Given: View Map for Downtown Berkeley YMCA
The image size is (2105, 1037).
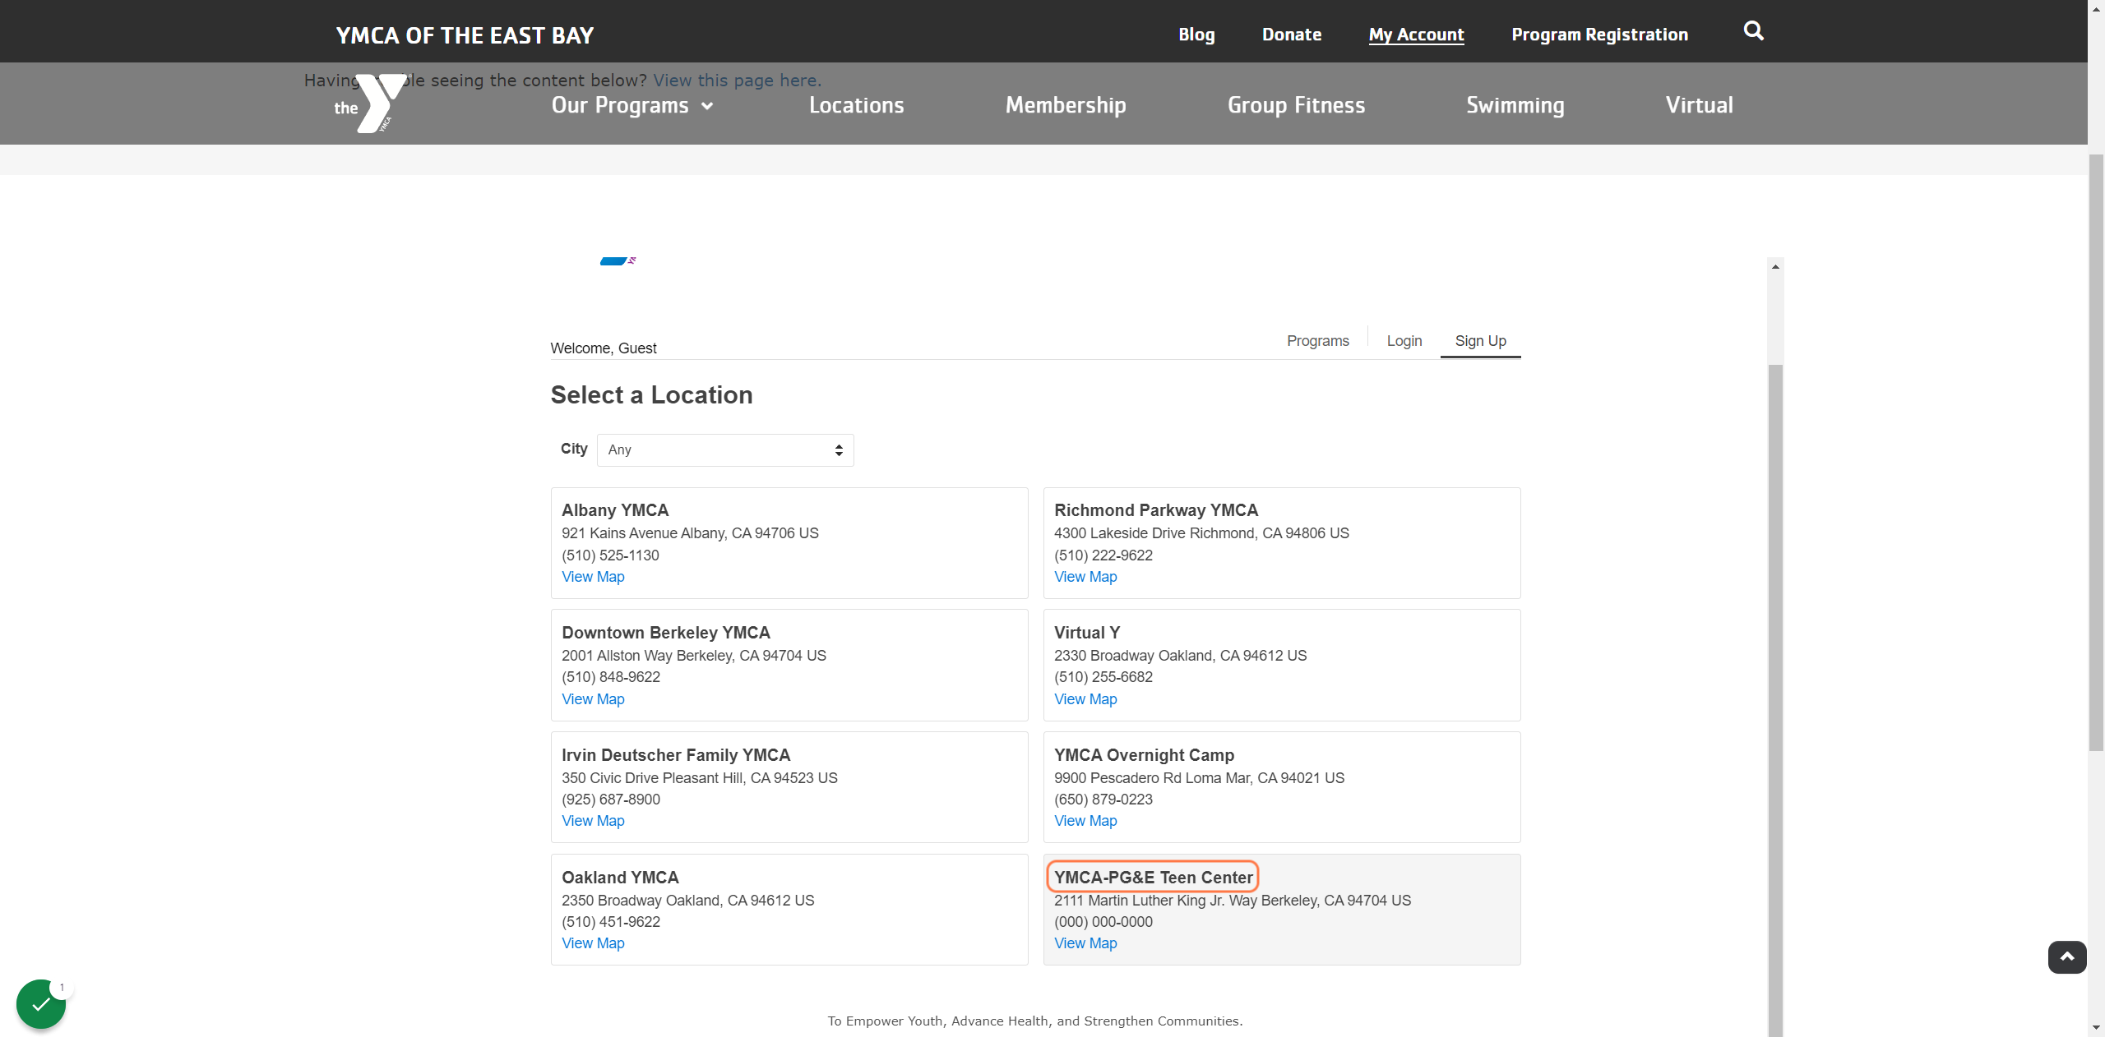Looking at the screenshot, I should tap(593, 699).
